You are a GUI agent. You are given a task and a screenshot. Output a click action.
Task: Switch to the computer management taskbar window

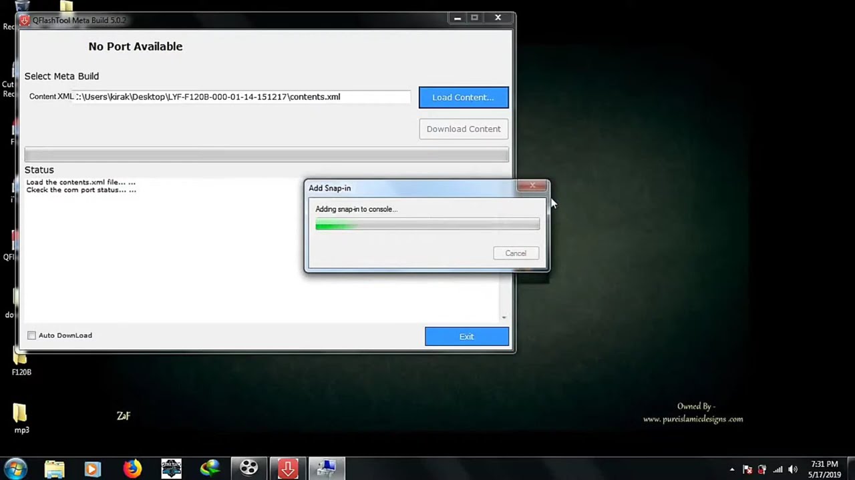[x=327, y=469]
